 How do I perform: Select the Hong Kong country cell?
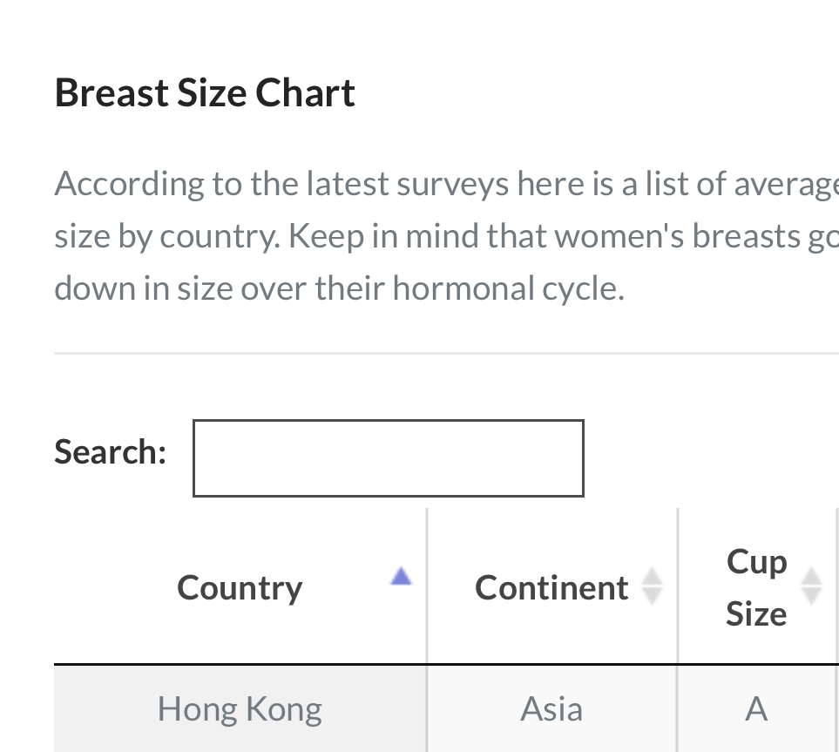pyautogui.click(x=240, y=708)
